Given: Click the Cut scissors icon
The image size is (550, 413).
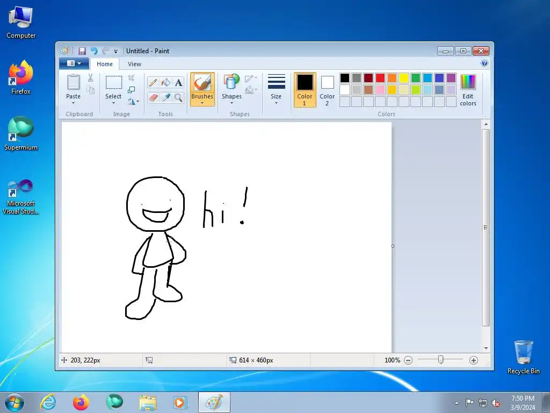Looking at the screenshot, I should (90, 77).
